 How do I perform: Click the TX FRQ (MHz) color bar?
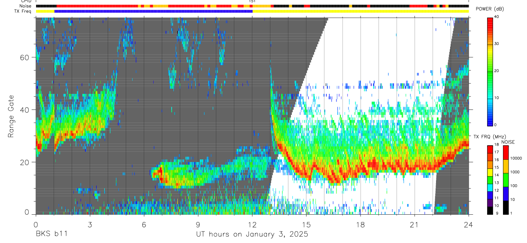pyautogui.click(x=490, y=179)
